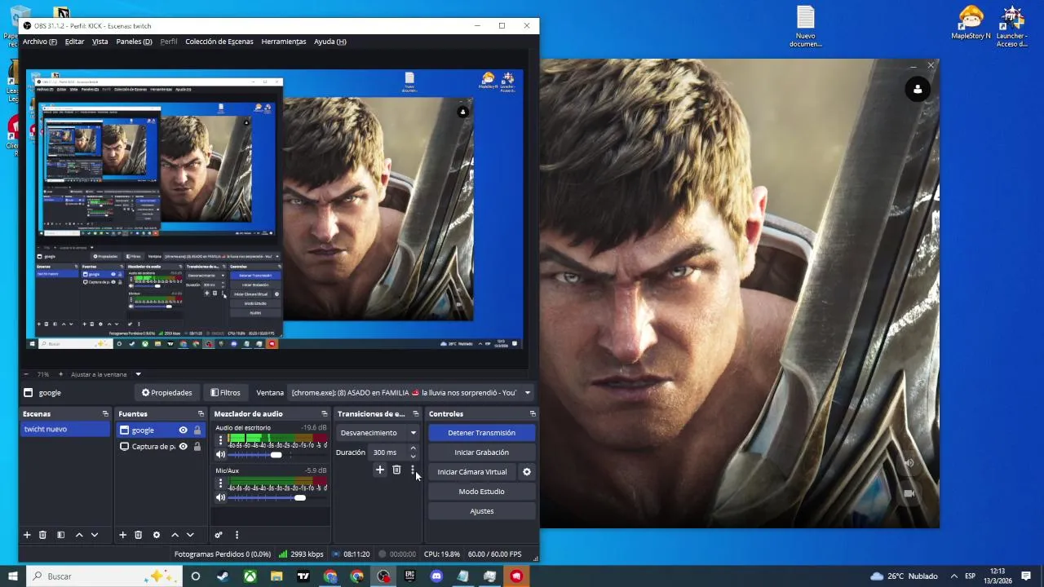
Task: Open Desvanecimiento transition dropdown
Action: [378, 433]
